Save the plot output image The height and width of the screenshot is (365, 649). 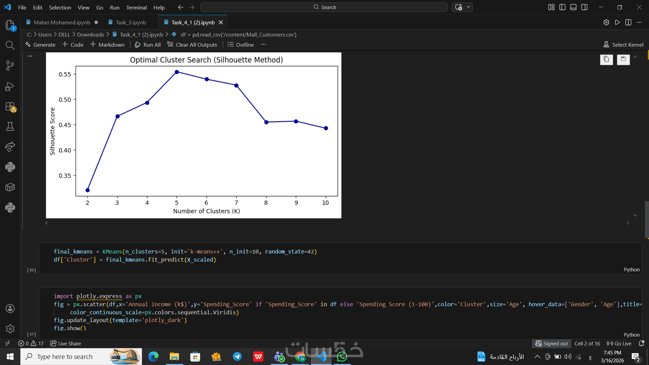pyautogui.click(x=623, y=59)
